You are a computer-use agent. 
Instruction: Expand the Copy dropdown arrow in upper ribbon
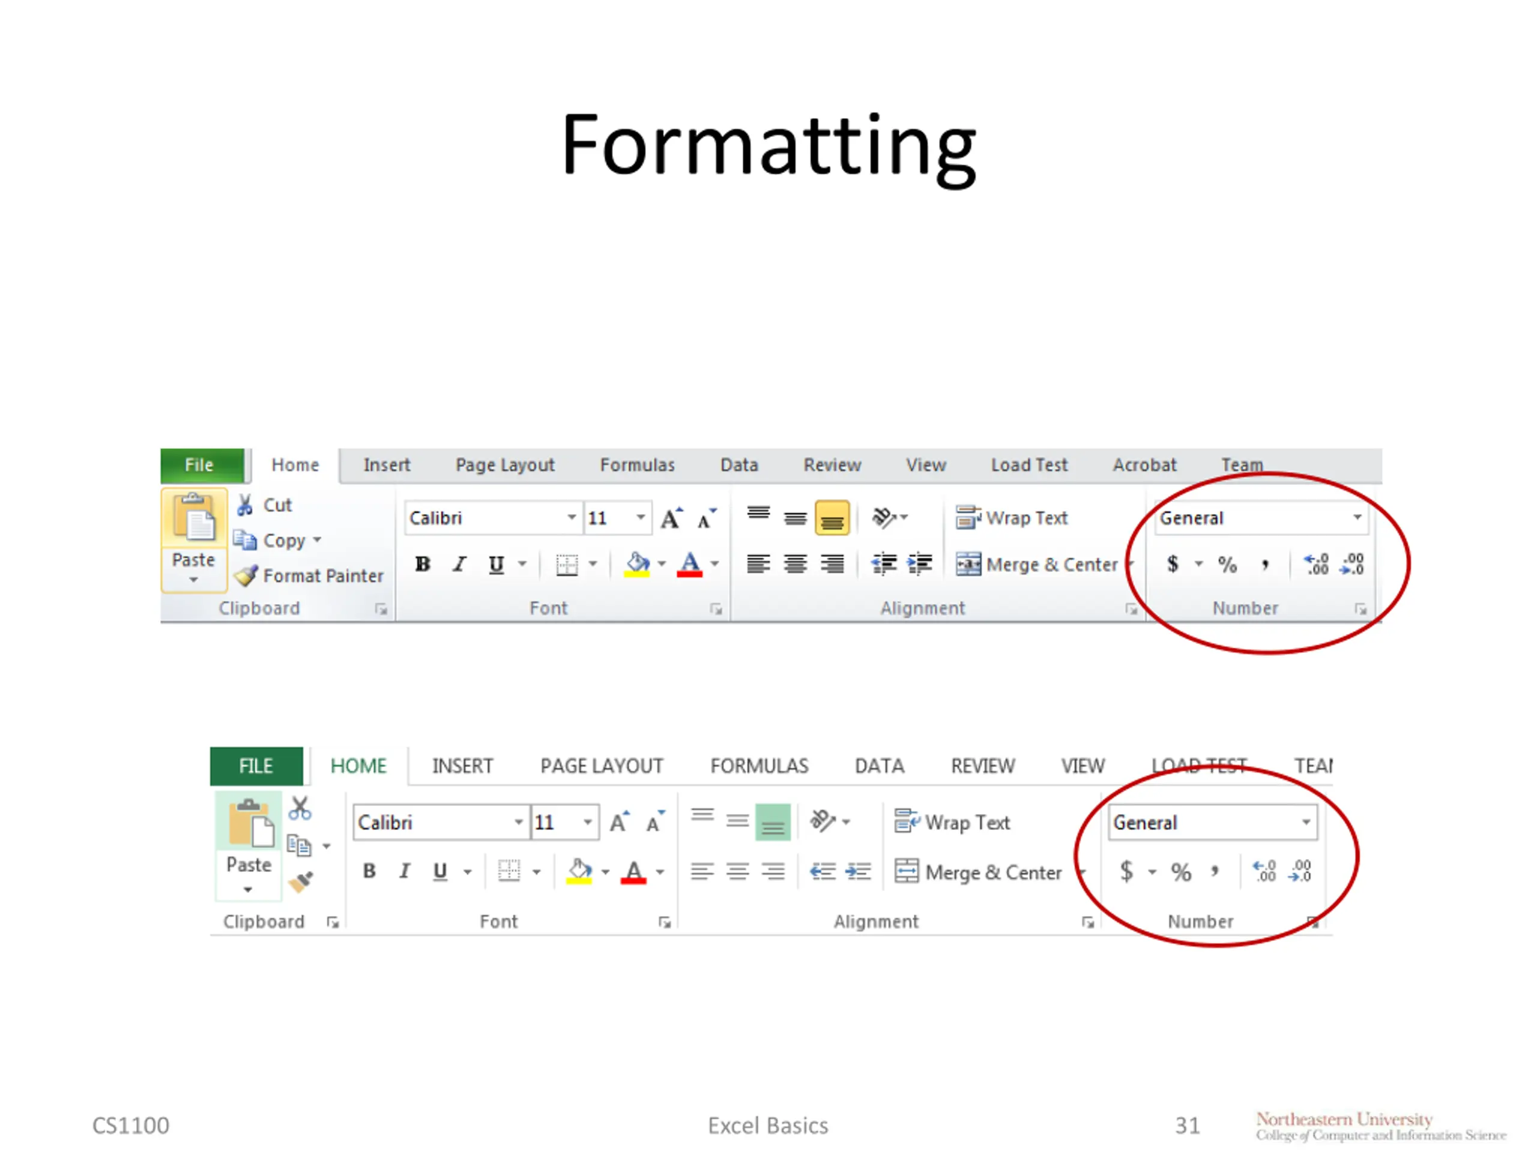[318, 539]
